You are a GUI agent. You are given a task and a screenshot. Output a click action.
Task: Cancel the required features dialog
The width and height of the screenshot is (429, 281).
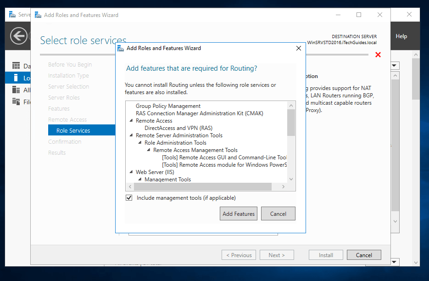(x=278, y=214)
